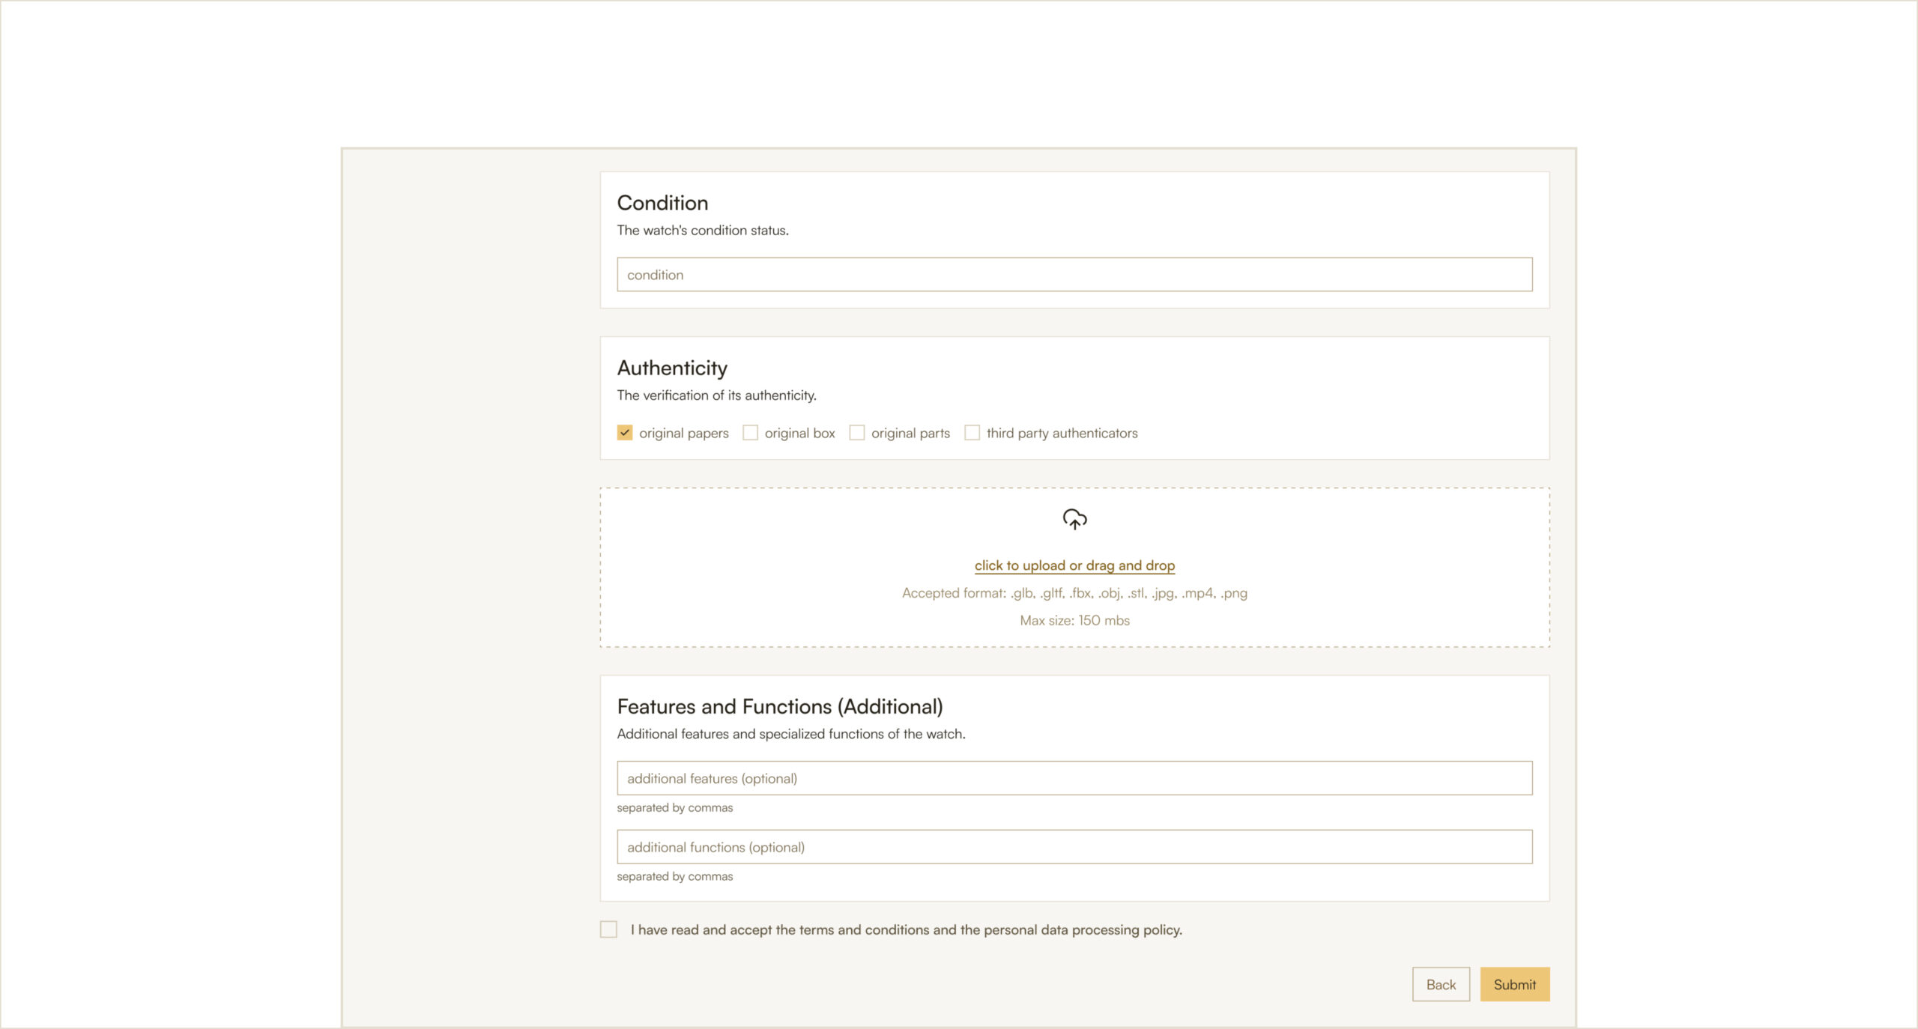This screenshot has width=1918, height=1029.
Task: Click the original box label text
Action: pos(799,433)
